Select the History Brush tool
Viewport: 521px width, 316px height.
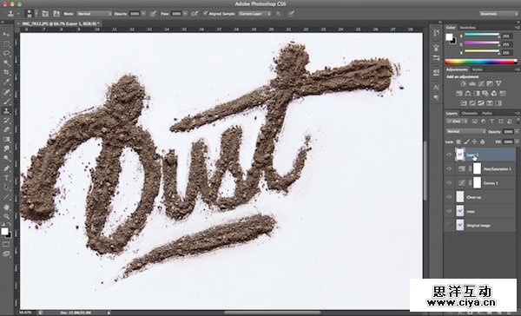[6, 121]
